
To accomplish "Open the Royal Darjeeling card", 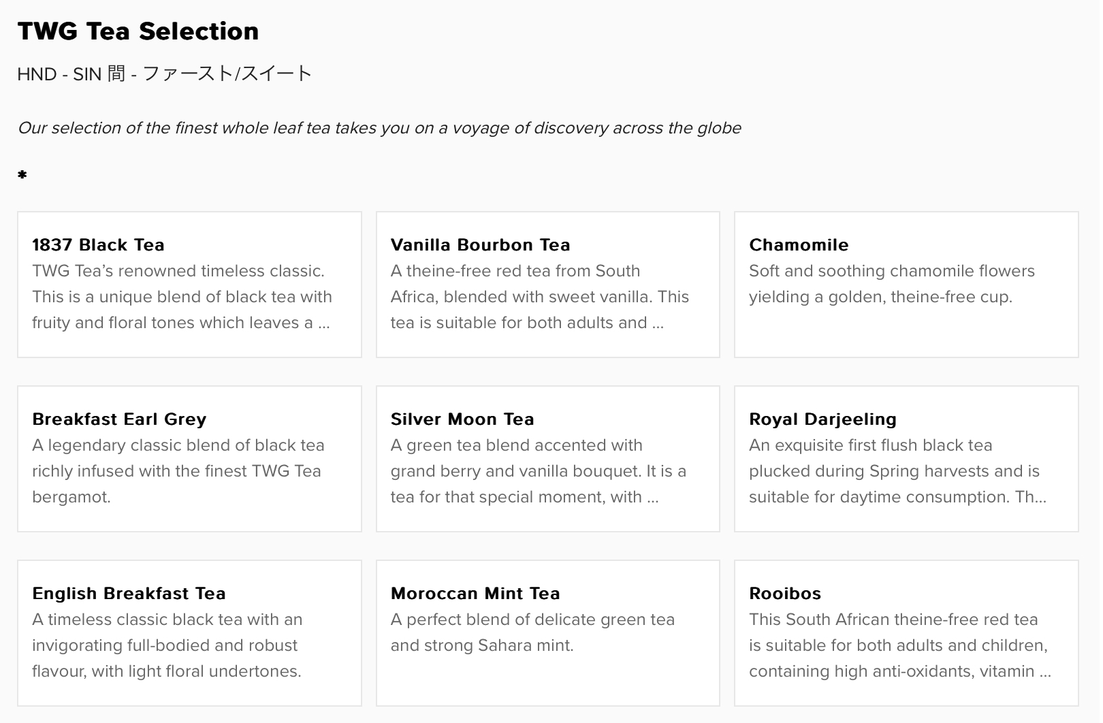I will [906, 459].
